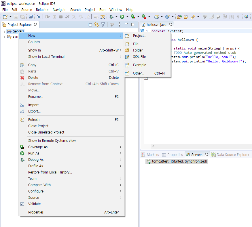Toggle Skip All Breakpoints icon
The width and height of the screenshot is (252, 227).
tap(39, 17)
